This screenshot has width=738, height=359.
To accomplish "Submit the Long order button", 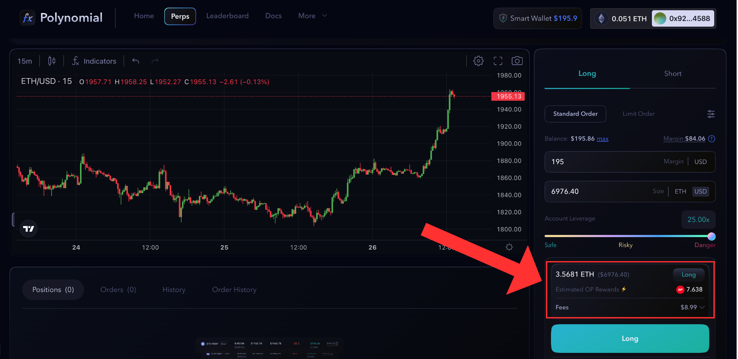I will pos(630,338).
